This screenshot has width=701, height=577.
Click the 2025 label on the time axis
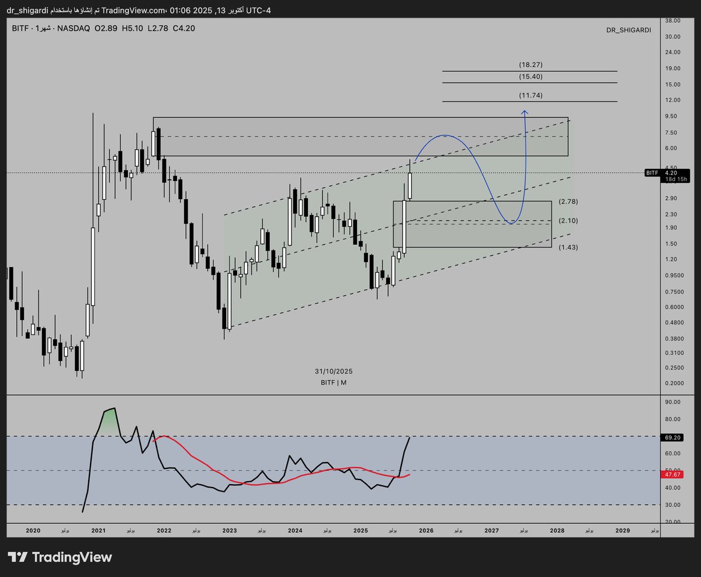[360, 531]
